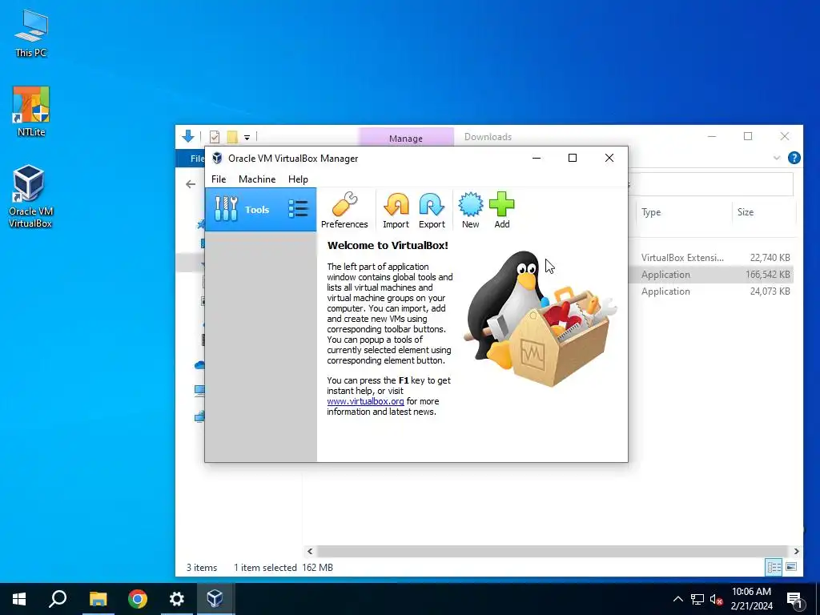Viewport: 820px width, 615px height.
Task: Open the taskbar clock and date
Action: point(751,599)
